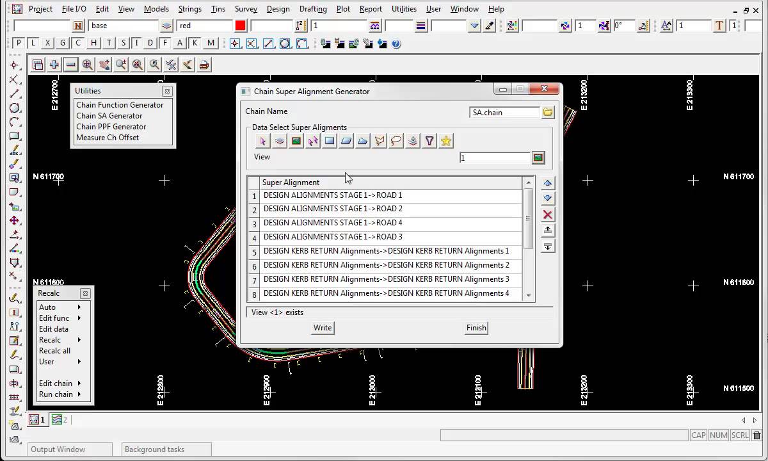Click the large T text style icon

click(x=719, y=26)
